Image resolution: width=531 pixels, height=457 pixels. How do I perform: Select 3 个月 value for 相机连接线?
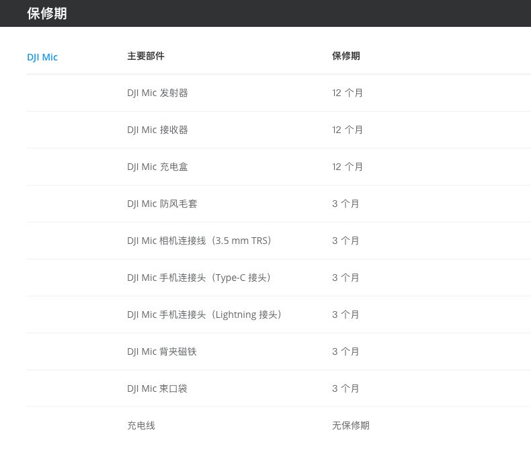(x=345, y=241)
